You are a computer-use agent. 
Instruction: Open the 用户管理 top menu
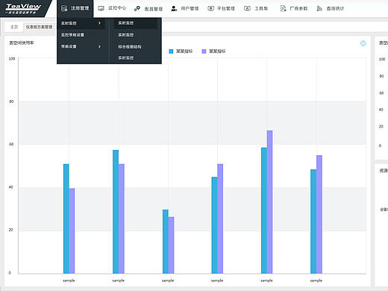point(185,9)
